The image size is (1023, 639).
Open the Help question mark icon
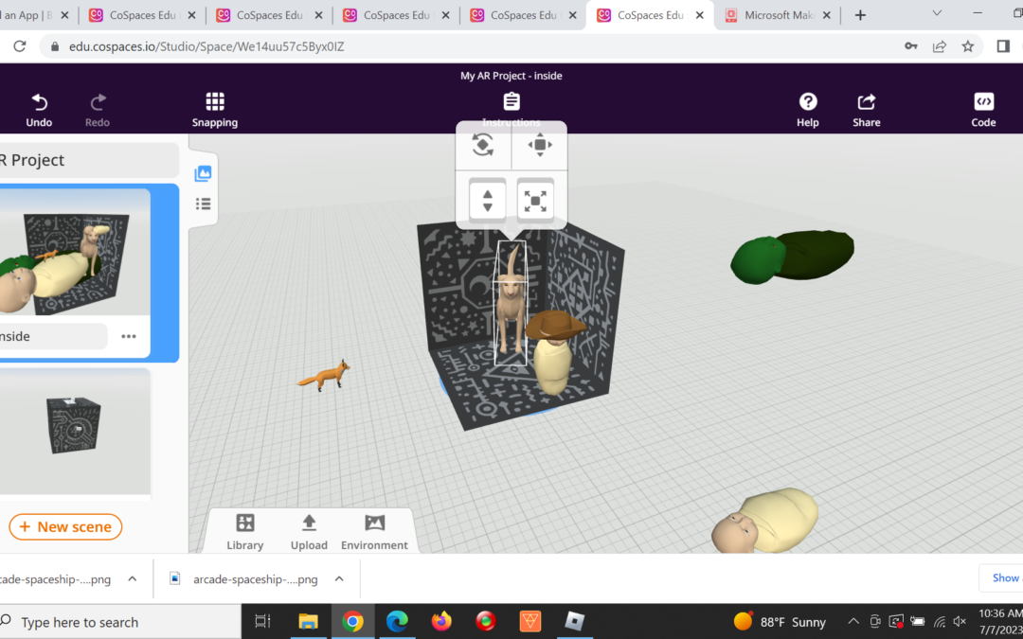808,101
